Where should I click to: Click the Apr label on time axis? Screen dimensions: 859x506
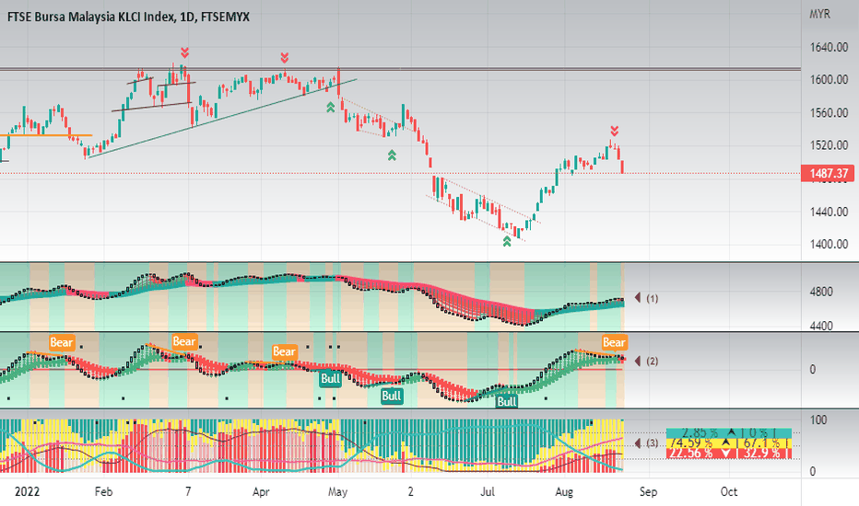261,491
